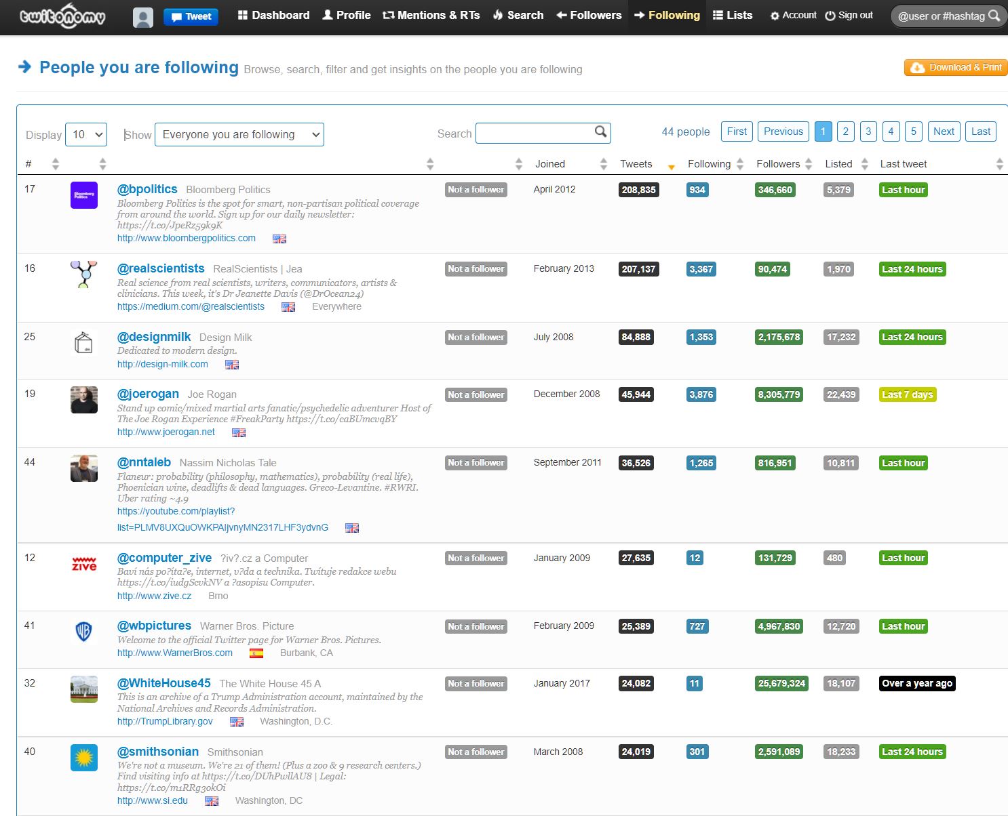
Task: Click Sign out
Action: tap(849, 15)
